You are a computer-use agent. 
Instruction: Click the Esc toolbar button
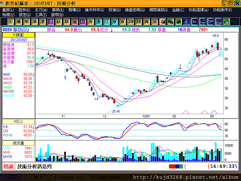194,22
